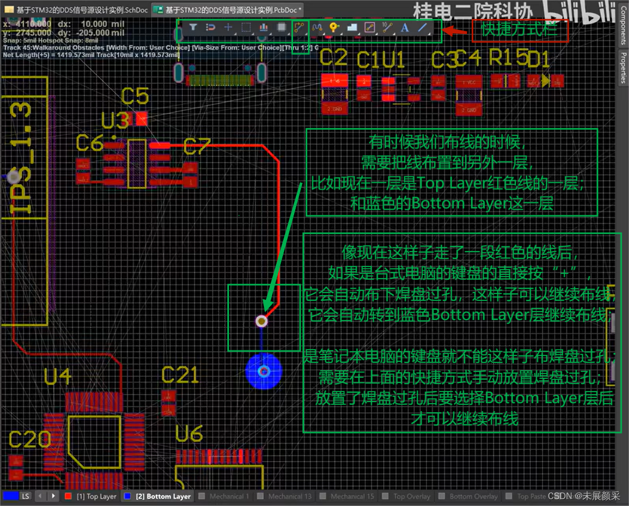The image size is (629, 506).
Task: Activate the interactive routing tool
Action: pyautogui.click(x=299, y=27)
